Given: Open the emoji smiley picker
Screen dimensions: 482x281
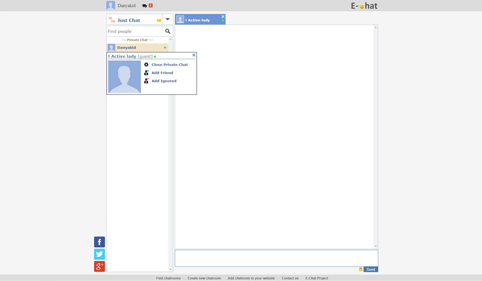Looking at the screenshot, I should point(360,269).
